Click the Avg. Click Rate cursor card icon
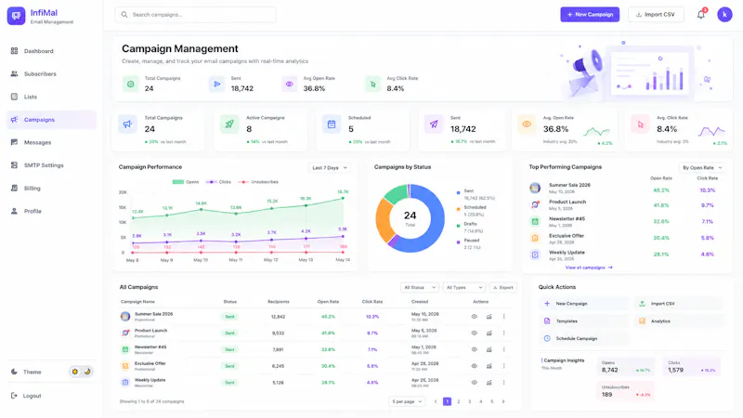 pyautogui.click(x=640, y=124)
